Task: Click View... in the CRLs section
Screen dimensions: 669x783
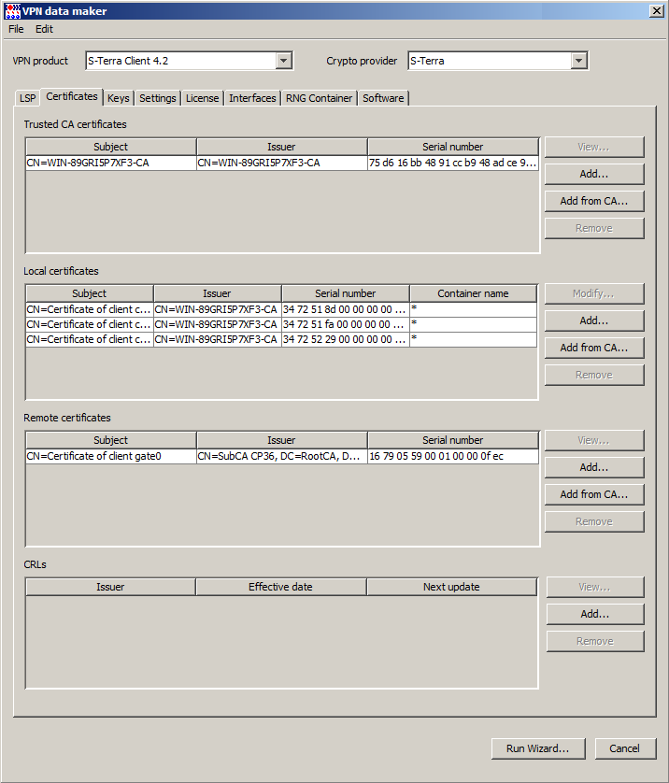Action: [595, 587]
